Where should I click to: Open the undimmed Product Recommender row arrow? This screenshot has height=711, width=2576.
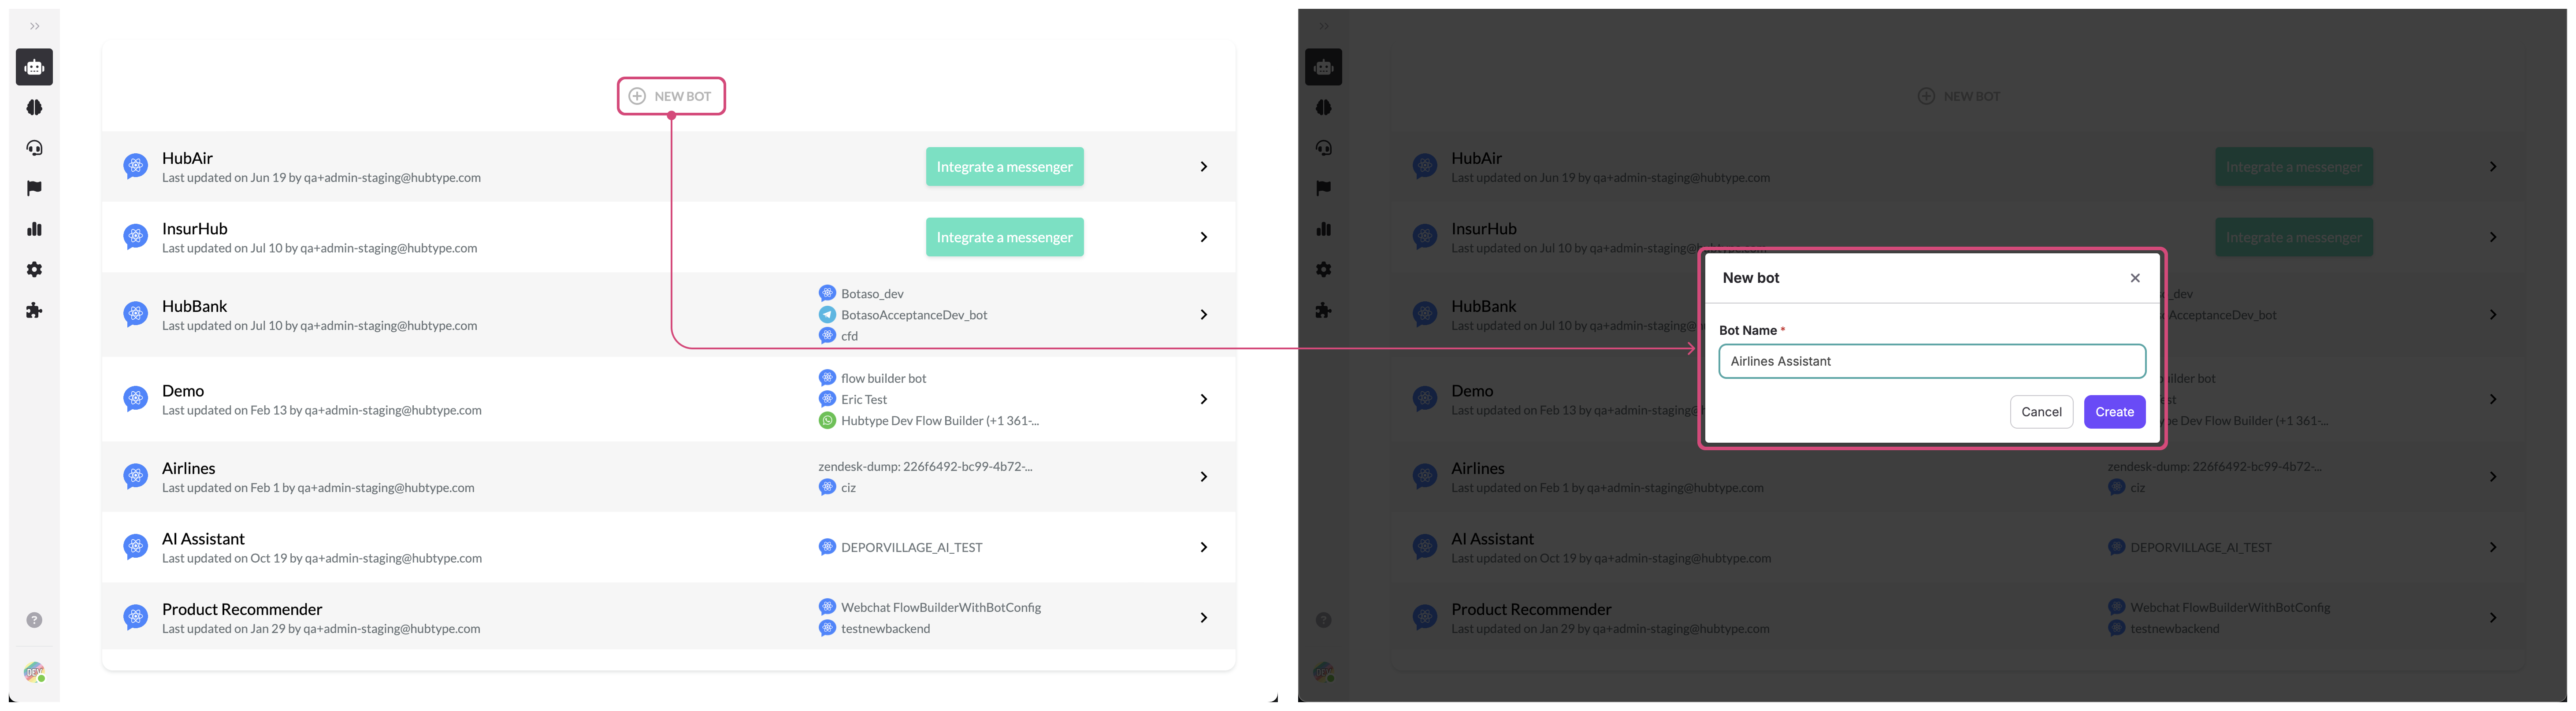[x=1203, y=618]
